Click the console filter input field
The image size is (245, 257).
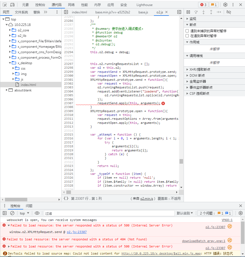(x=109, y=213)
